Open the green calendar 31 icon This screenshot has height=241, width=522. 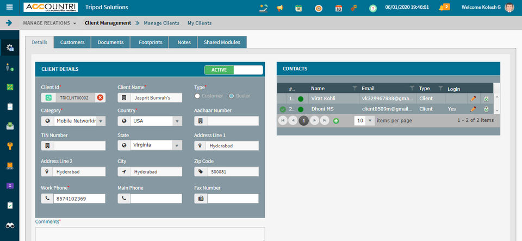[299, 8]
